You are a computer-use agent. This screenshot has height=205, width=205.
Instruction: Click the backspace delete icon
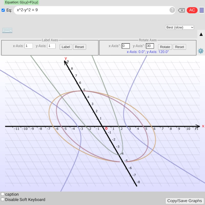point(181,10)
